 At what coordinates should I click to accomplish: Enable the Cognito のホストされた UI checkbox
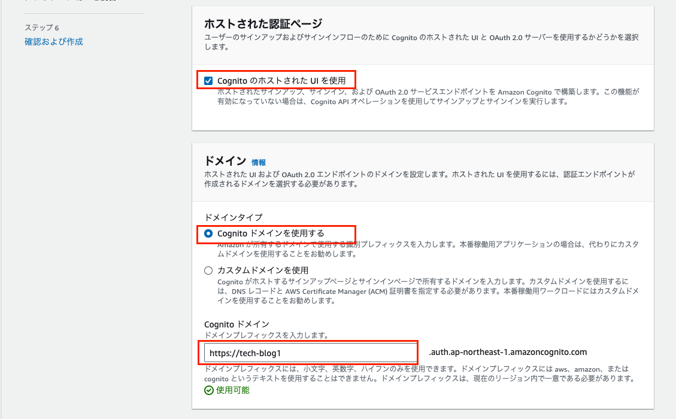[210, 80]
